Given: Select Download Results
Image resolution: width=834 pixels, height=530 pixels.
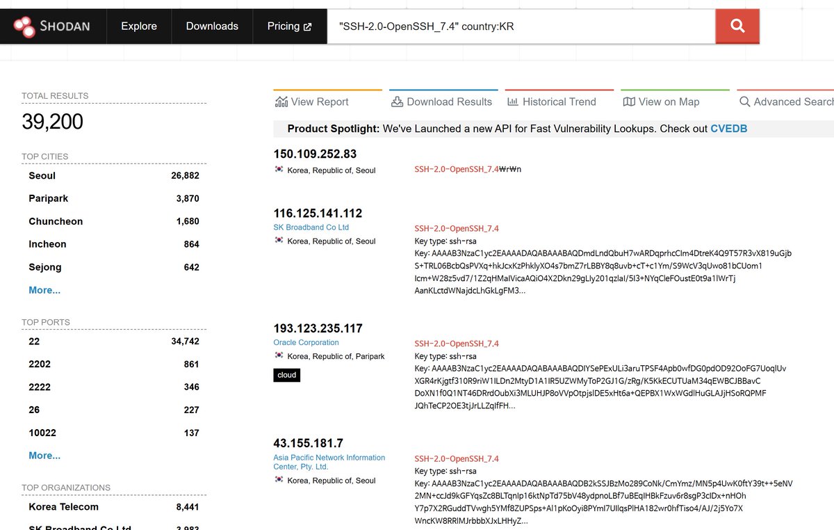Looking at the screenshot, I should tap(442, 102).
